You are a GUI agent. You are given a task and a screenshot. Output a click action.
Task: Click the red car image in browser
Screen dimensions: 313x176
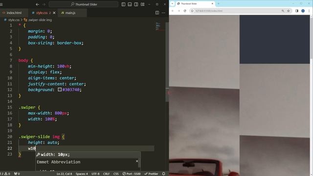point(204,167)
